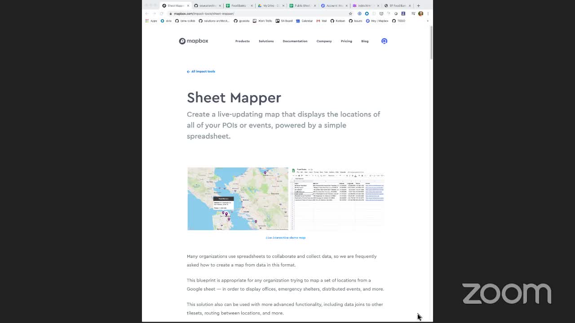
Task: Open the Hey | Mapbox bookmark
Action: [377, 21]
